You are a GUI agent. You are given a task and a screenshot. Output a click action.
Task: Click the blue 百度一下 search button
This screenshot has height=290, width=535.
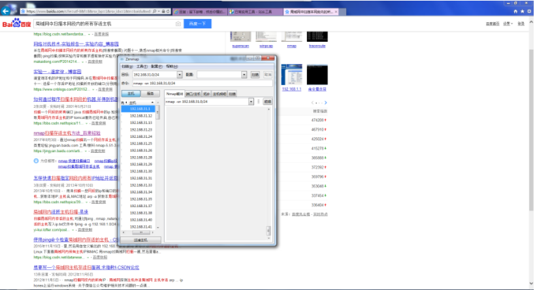tap(197, 24)
